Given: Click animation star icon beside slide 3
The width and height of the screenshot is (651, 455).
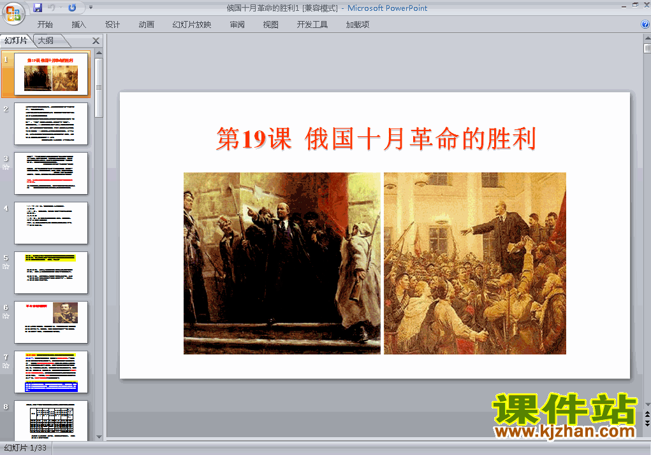Looking at the screenshot, I should (x=6, y=167).
